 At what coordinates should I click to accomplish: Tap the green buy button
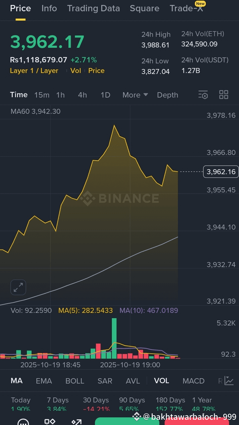coord(127,421)
